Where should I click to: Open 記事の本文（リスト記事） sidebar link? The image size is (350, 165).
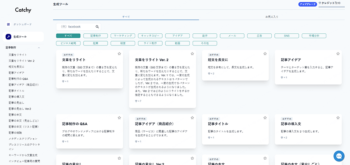tap(24, 126)
